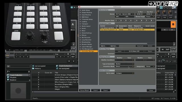Screen dimensions: 182x102
Task: Open Device Target Focus dropdown
Action: pyautogui.click(x=150, y=16)
